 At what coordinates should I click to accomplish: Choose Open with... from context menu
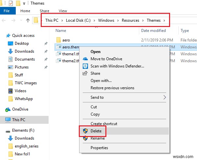124,81
